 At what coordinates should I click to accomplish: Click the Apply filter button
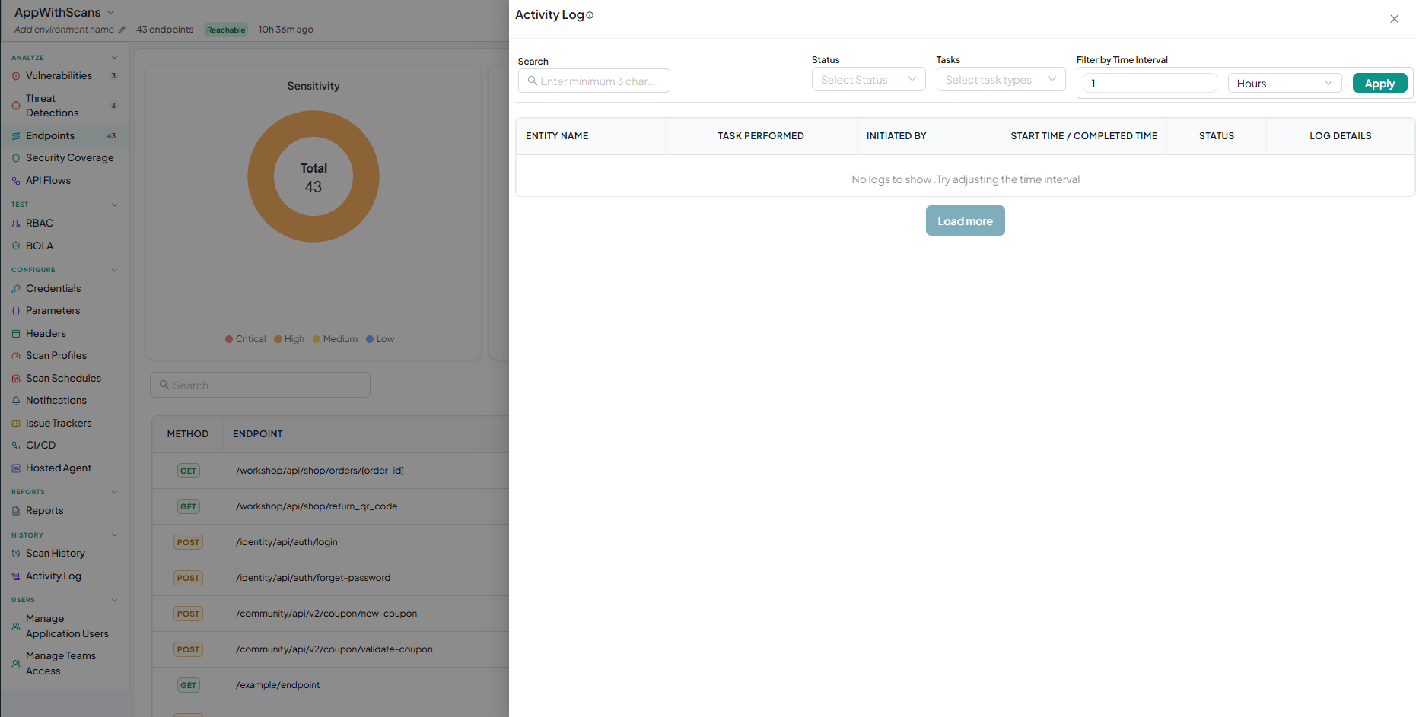1379,84
